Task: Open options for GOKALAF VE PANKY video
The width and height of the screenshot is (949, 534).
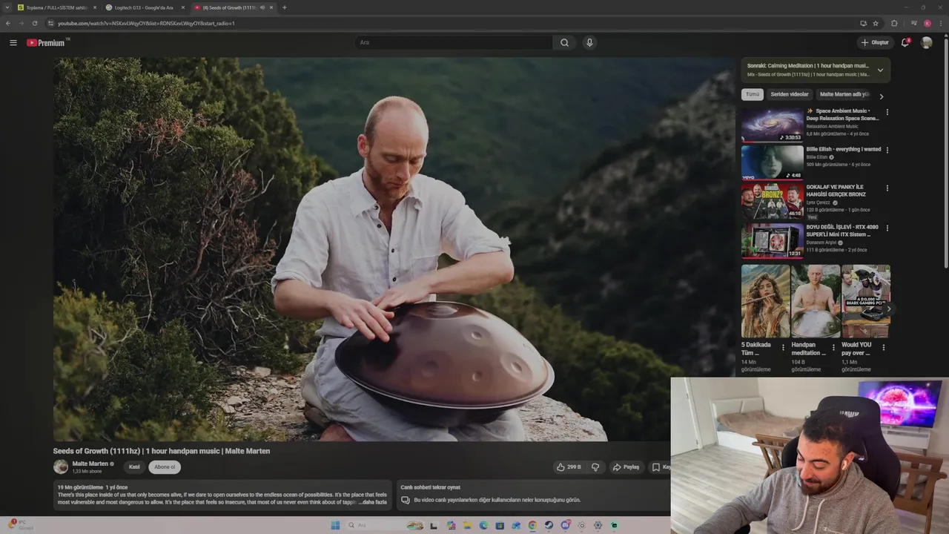Action: click(x=887, y=188)
